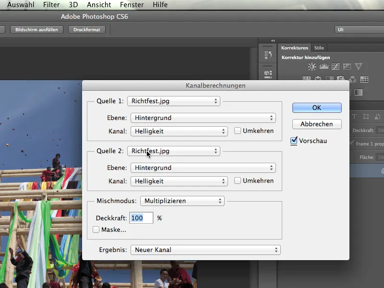This screenshot has width=384, height=288.
Task: Open the Ansicht menu
Action: pos(99,5)
